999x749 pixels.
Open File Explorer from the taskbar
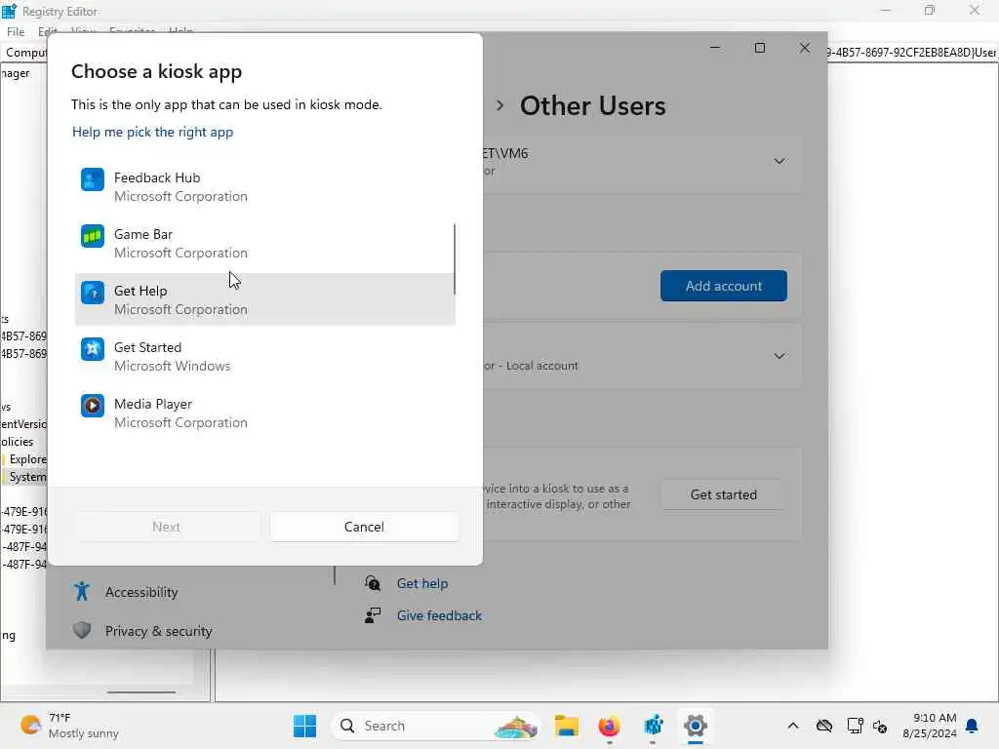pos(567,726)
